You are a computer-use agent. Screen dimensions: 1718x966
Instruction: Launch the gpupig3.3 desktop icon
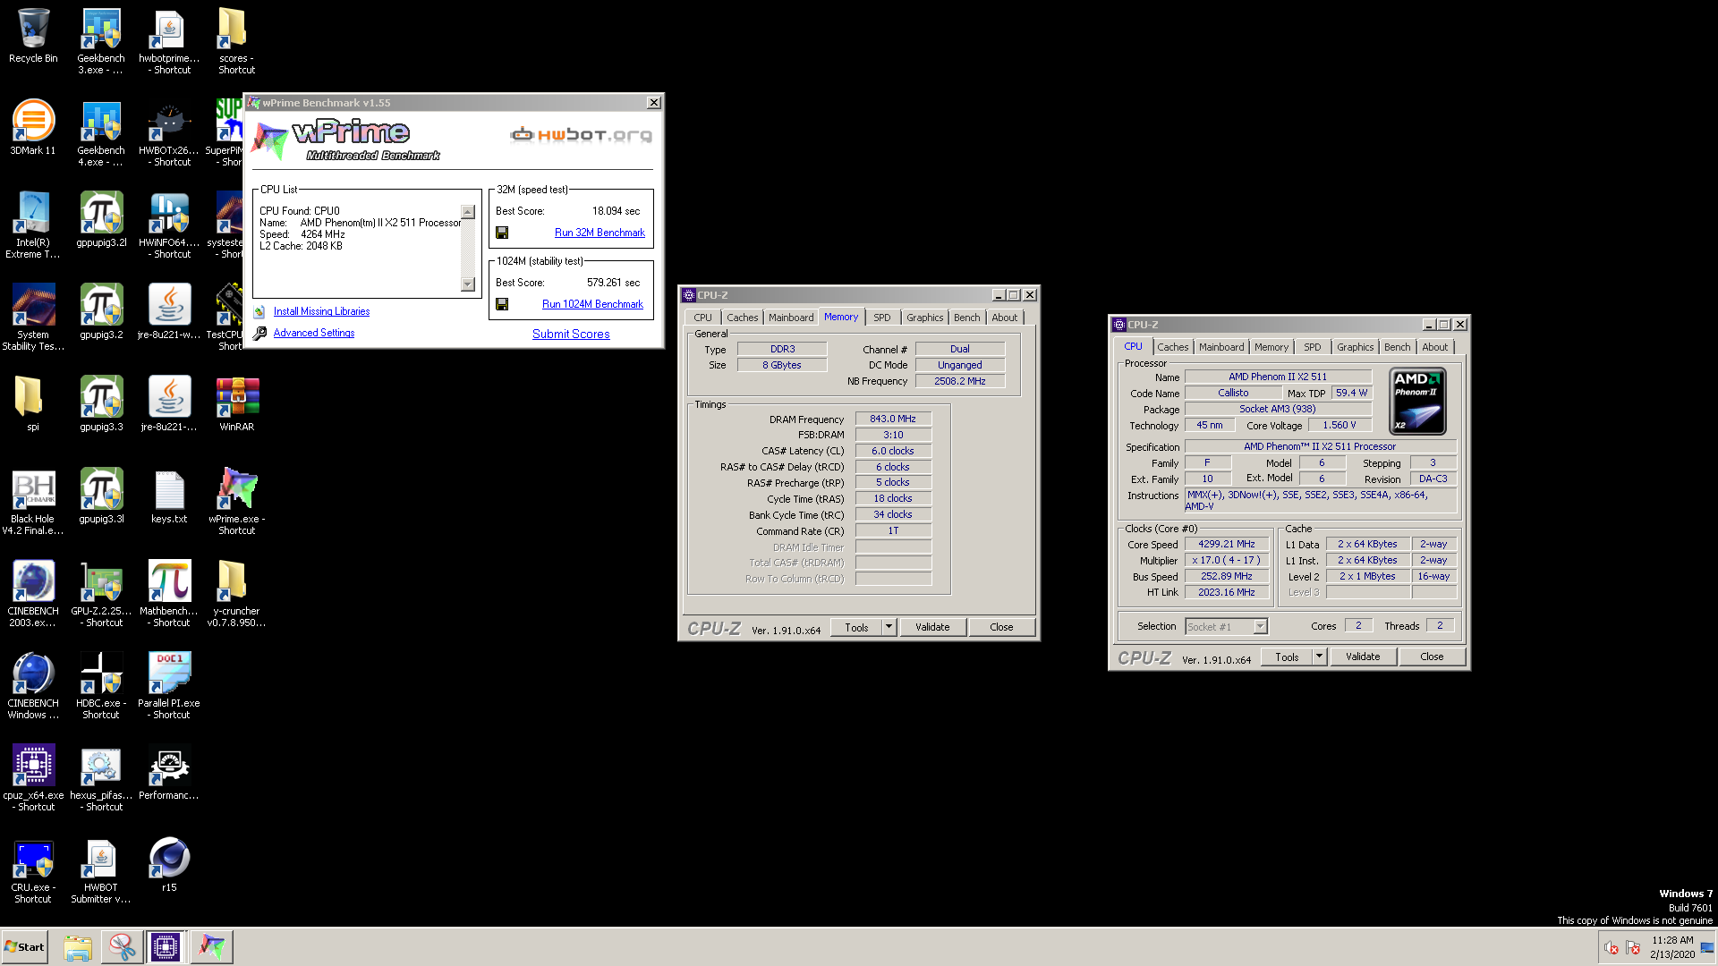point(101,404)
